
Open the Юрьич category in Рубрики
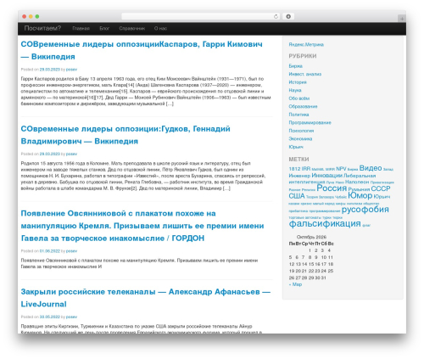point(296,147)
